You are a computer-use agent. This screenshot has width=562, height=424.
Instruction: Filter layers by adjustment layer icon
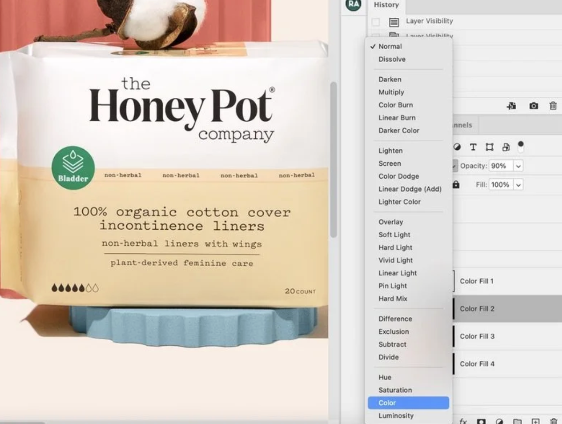click(x=457, y=147)
